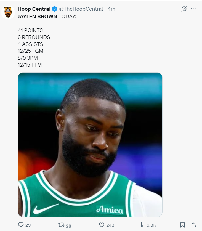Click the blue verified checkmark badge

tap(55, 9)
